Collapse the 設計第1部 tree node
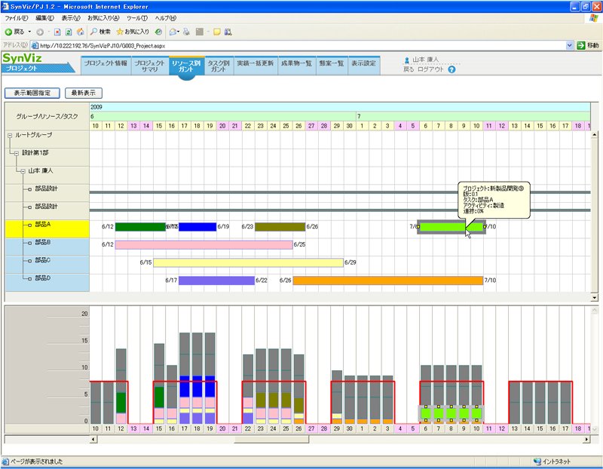The width and height of the screenshot is (603, 469). (17, 153)
